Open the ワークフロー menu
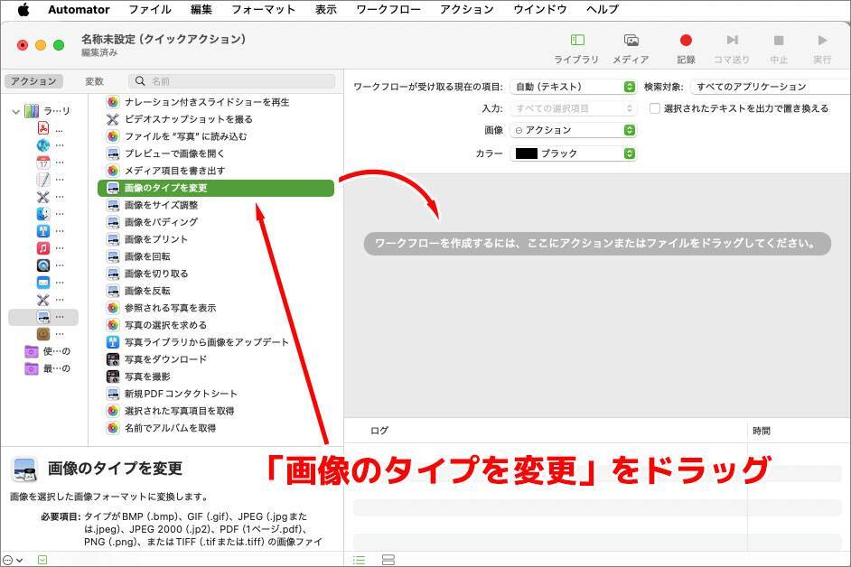Viewport: 851px width, 567px height. point(388,10)
